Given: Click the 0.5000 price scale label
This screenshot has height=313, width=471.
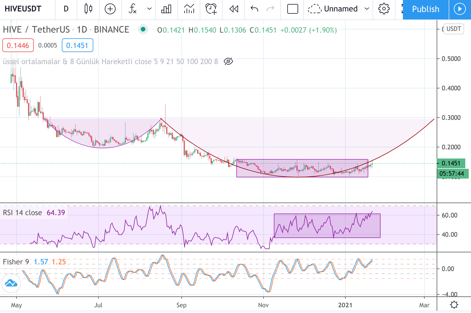Looking at the screenshot, I should point(451,59).
